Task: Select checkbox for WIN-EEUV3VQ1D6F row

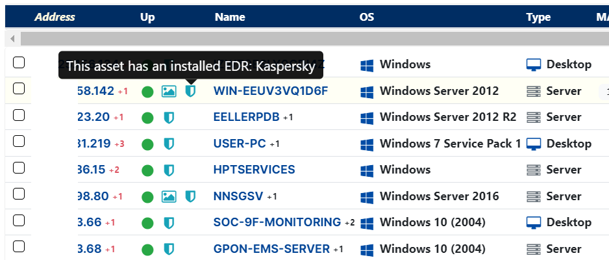Action: [19, 89]
